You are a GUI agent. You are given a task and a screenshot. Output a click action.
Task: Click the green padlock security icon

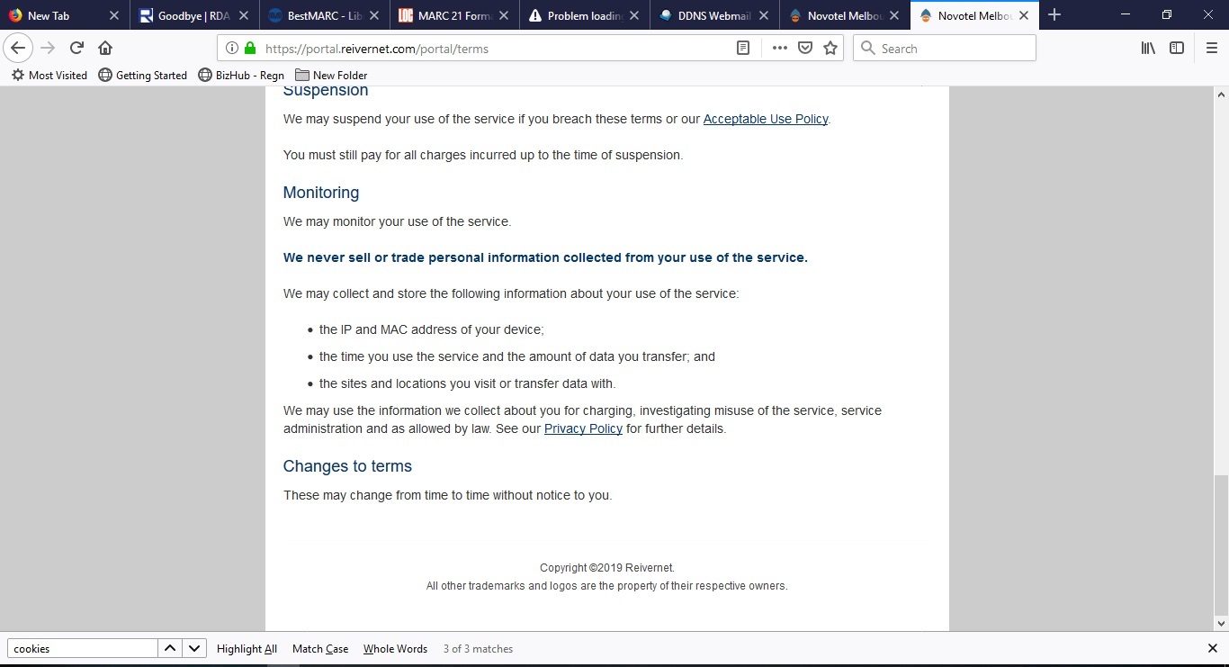(x=250, y=49)
